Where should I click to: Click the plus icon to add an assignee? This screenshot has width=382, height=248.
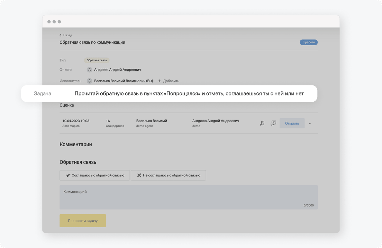click(x=159, y=81)
